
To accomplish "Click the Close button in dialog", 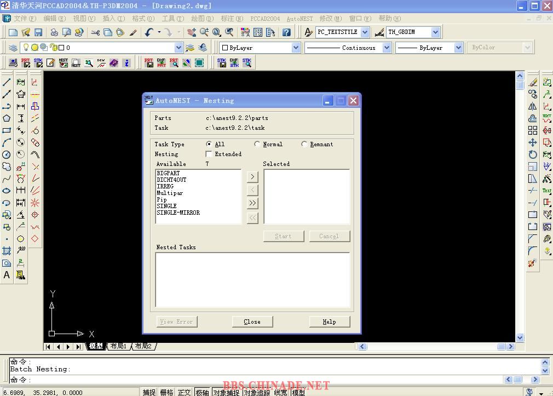I will click(x=252, y=322).
